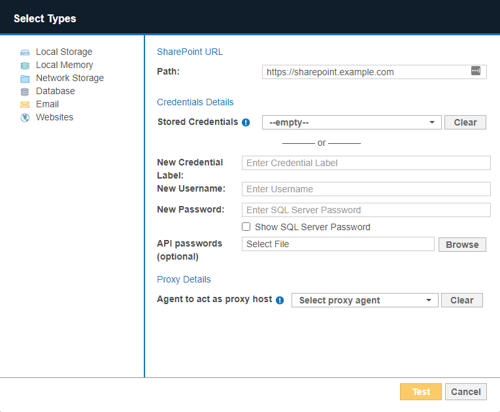Click the ellipsis icon in Path field
This screenshot has width=500, height=412.
476,71
